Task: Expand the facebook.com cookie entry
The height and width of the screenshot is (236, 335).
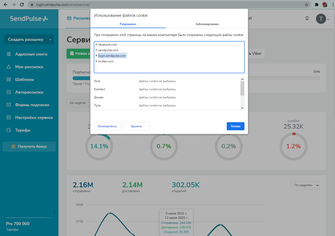Action: [x=96, y=45]
